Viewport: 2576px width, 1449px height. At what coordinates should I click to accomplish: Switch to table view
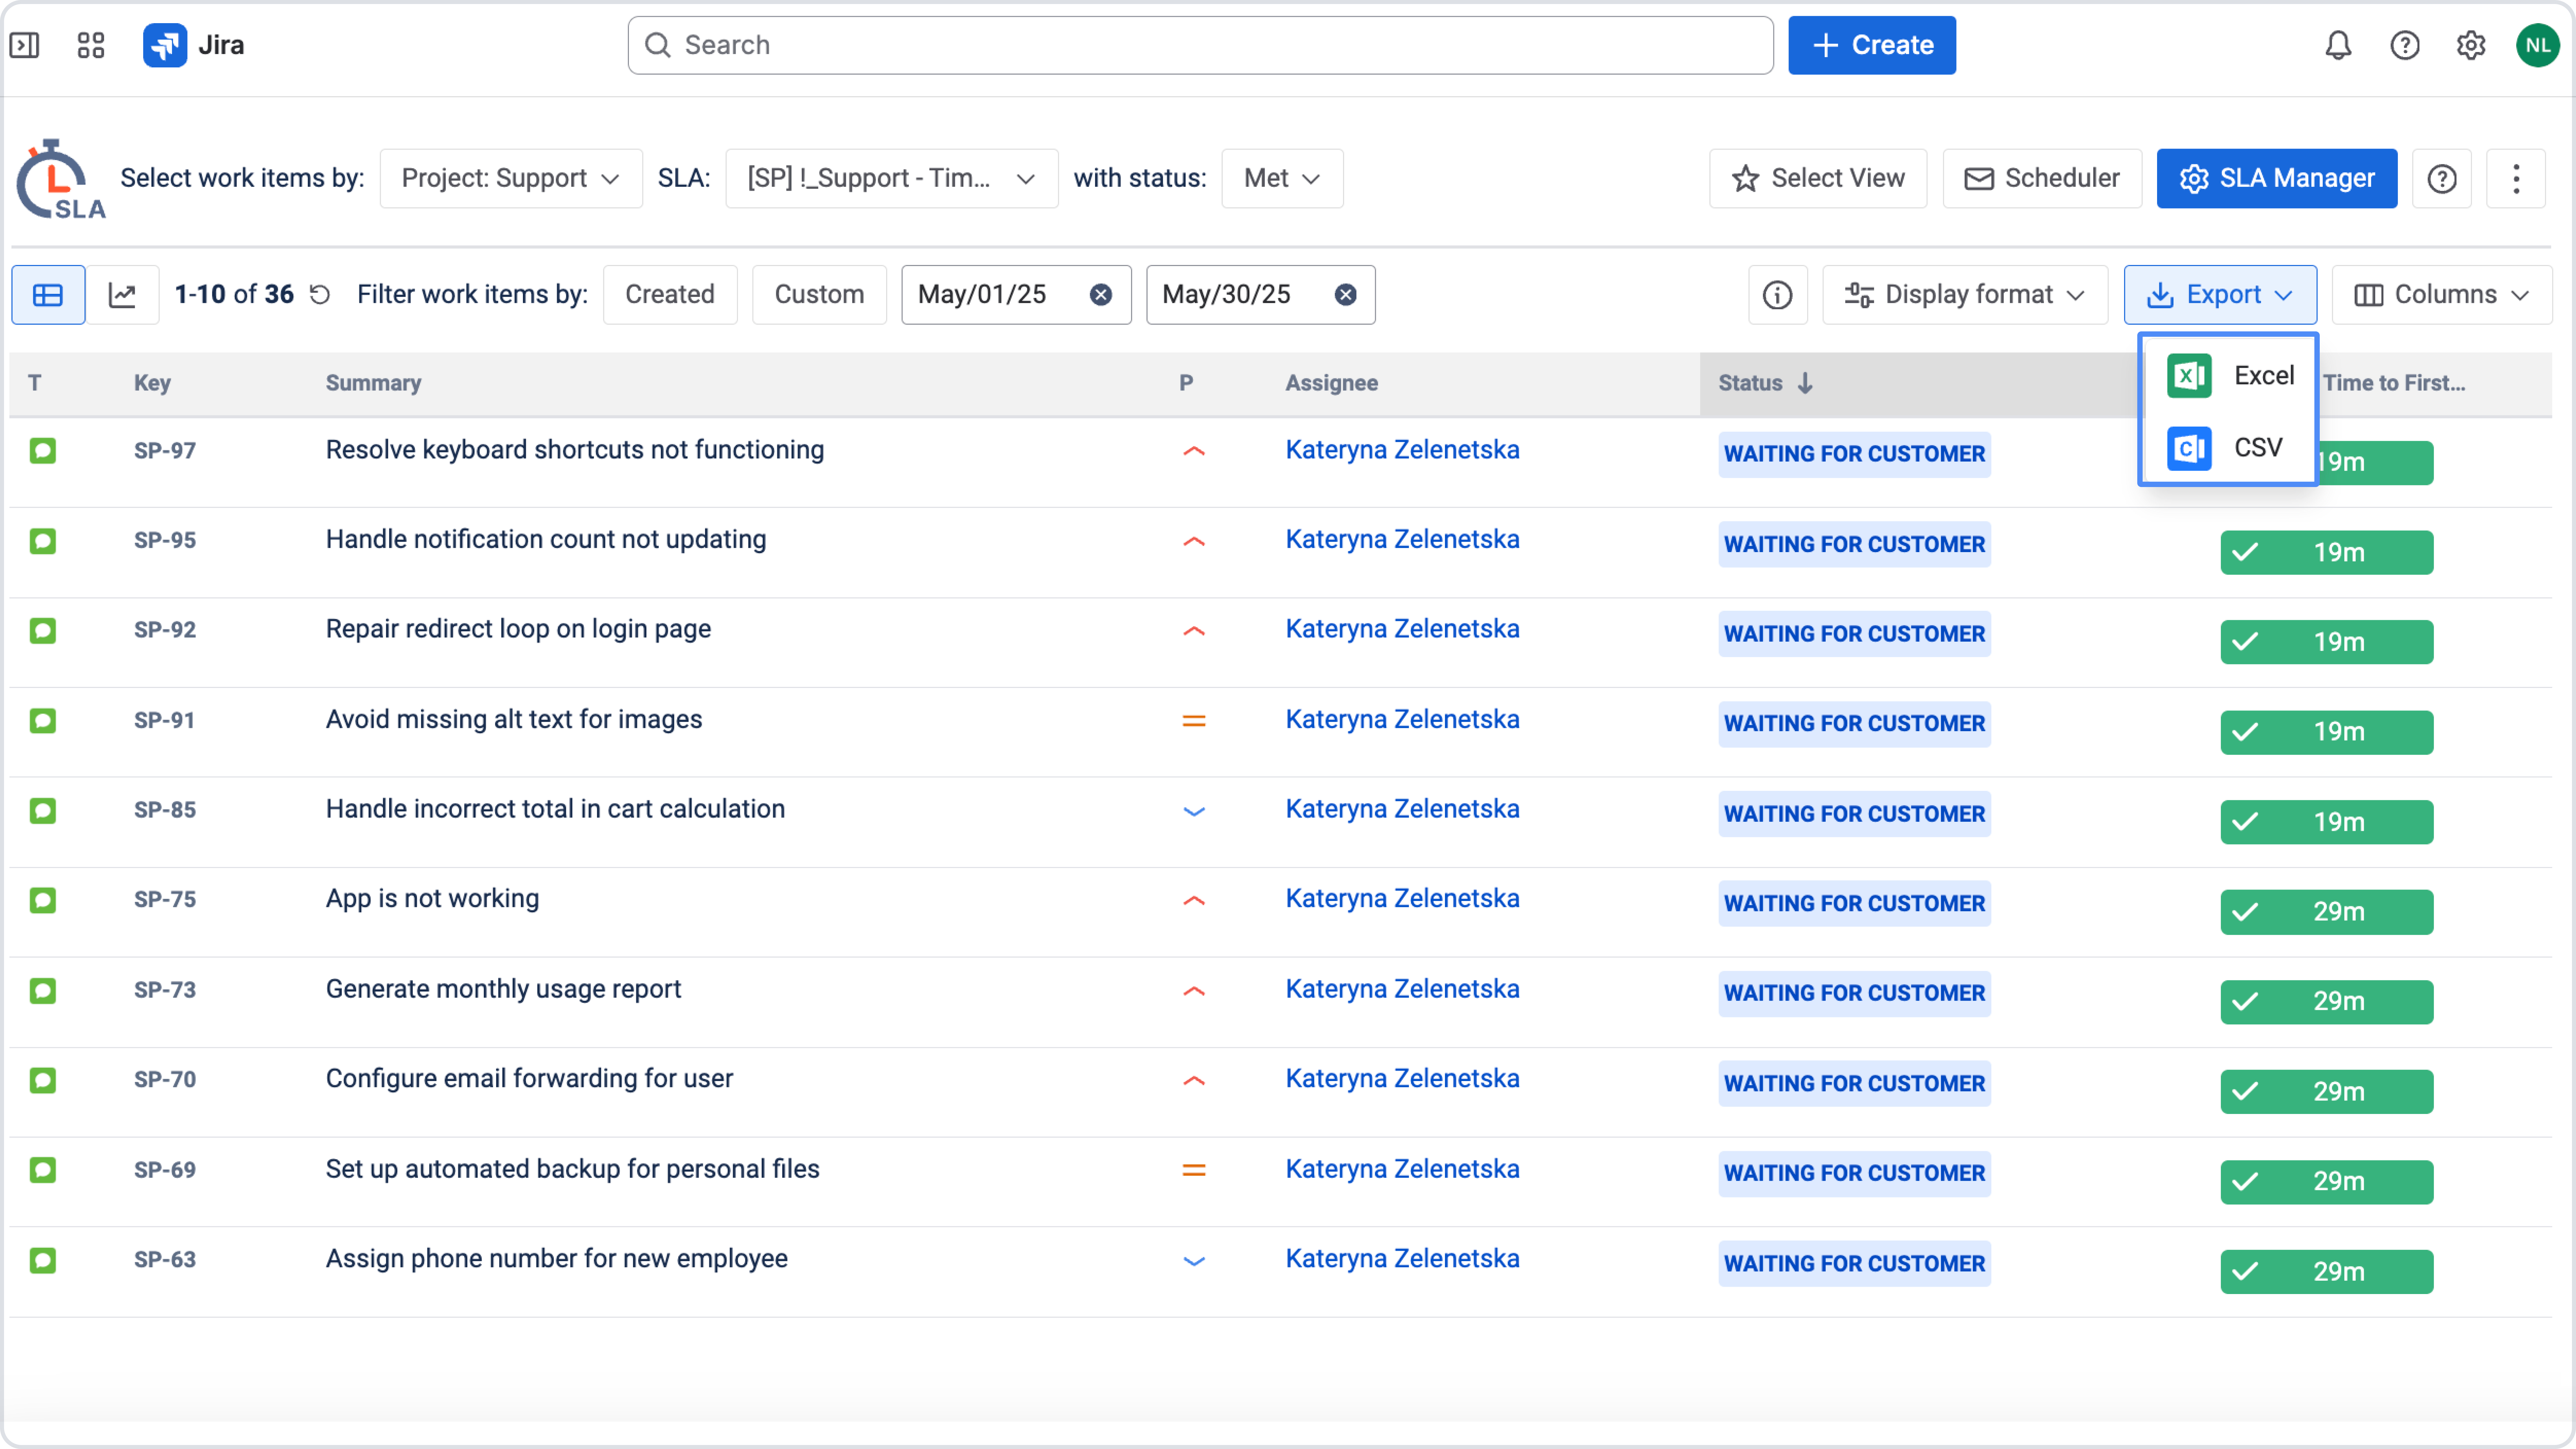(48, 295)
